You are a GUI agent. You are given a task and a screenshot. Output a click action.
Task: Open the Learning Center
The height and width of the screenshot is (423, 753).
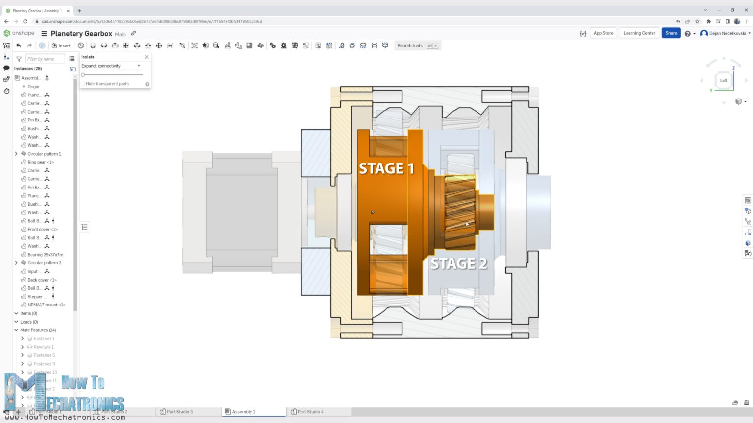(639, 33)
